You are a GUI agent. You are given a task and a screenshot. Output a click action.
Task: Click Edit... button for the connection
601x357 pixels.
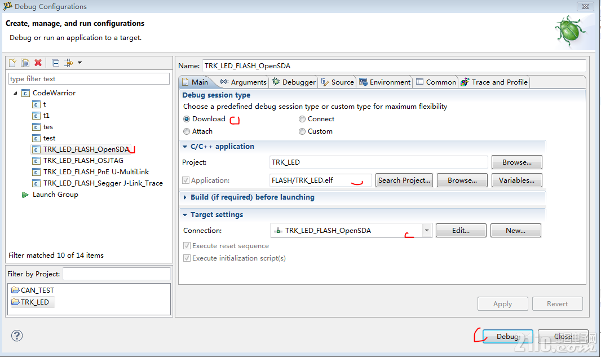click(x=461, y=231)
